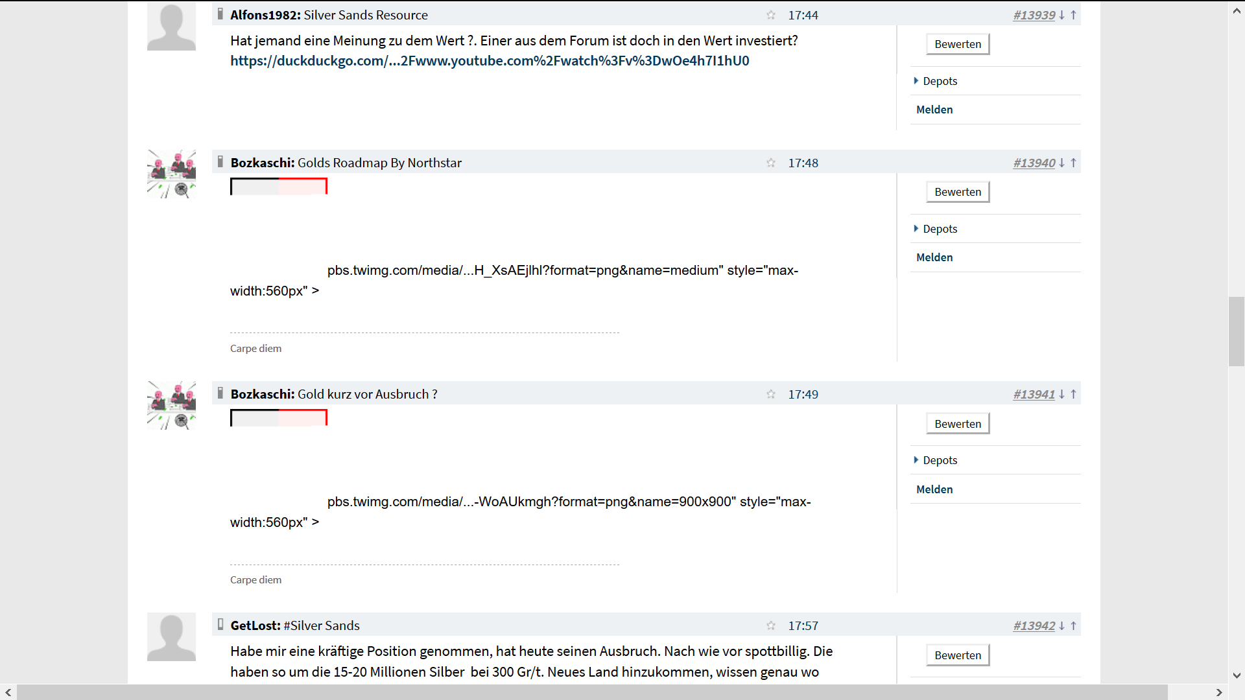The image size is (1245, 700).
Task: Click Melden on Alfons1982's post
Action: click(x=934, y=110)
